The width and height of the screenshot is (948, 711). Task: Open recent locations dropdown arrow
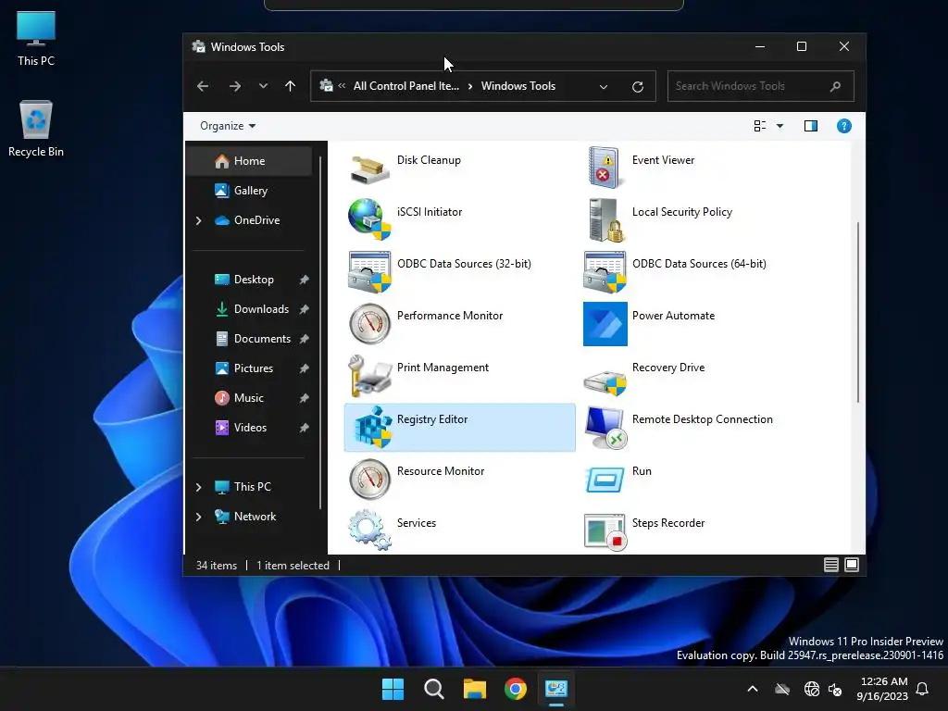coord(263,86)
